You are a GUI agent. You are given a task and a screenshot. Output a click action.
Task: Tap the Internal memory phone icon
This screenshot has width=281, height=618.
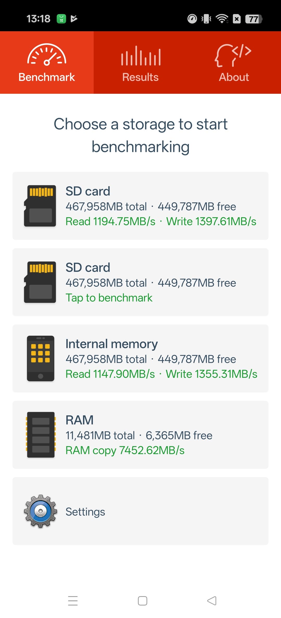coord(41,358)
